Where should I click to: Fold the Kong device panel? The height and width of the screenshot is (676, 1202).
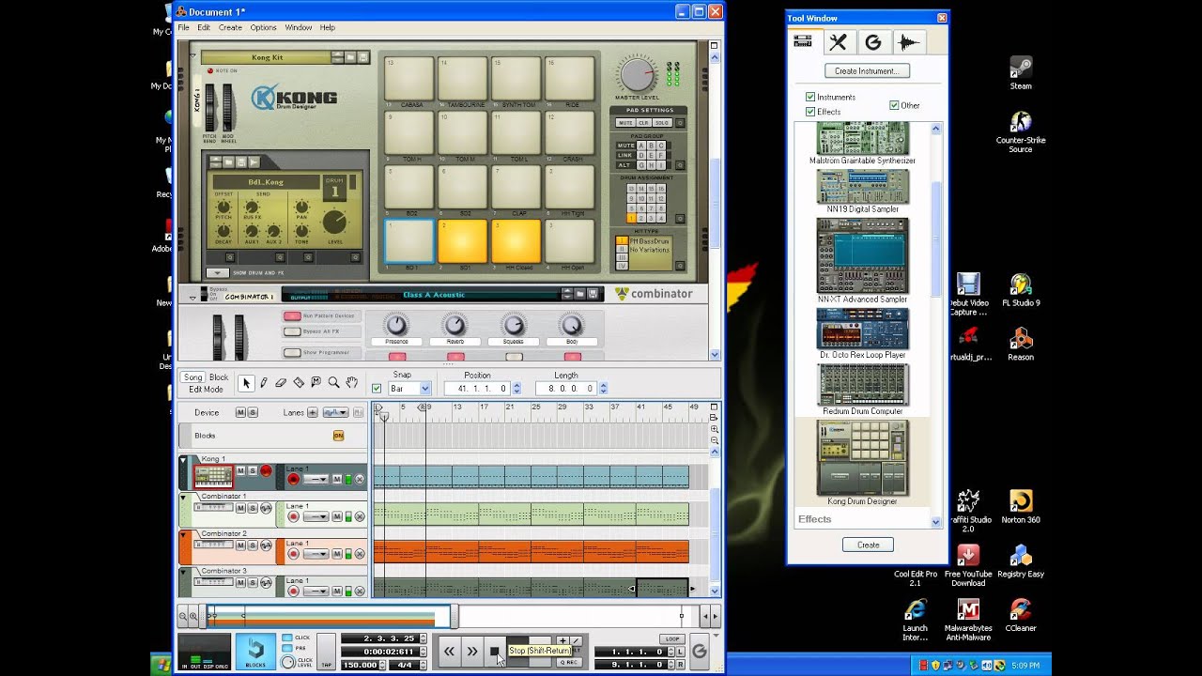[x=193, y=54]
